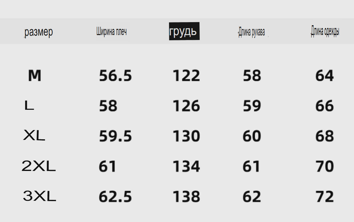
Task: Select chest value 134 in 2XL row
Action: (186, 166)
